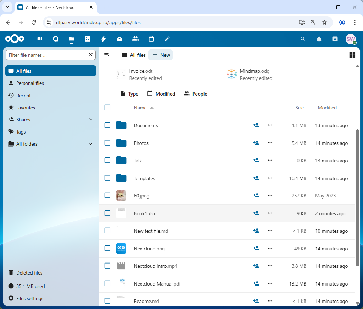Open the Calendar app icon
Screen dimensions: 363x309
[x=151, y=39]
